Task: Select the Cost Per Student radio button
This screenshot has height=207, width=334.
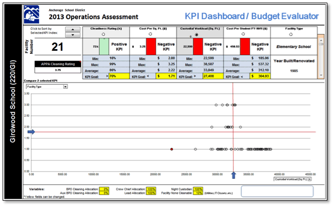Action: tap(243, 34)
